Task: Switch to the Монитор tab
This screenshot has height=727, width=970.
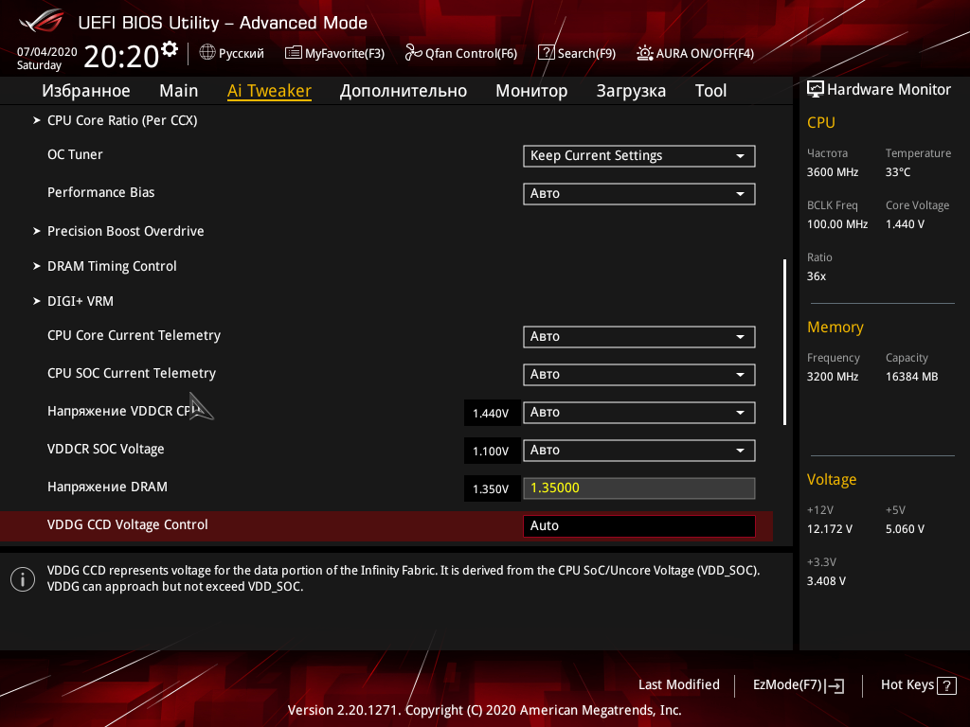Action: [x=531, y=91]
